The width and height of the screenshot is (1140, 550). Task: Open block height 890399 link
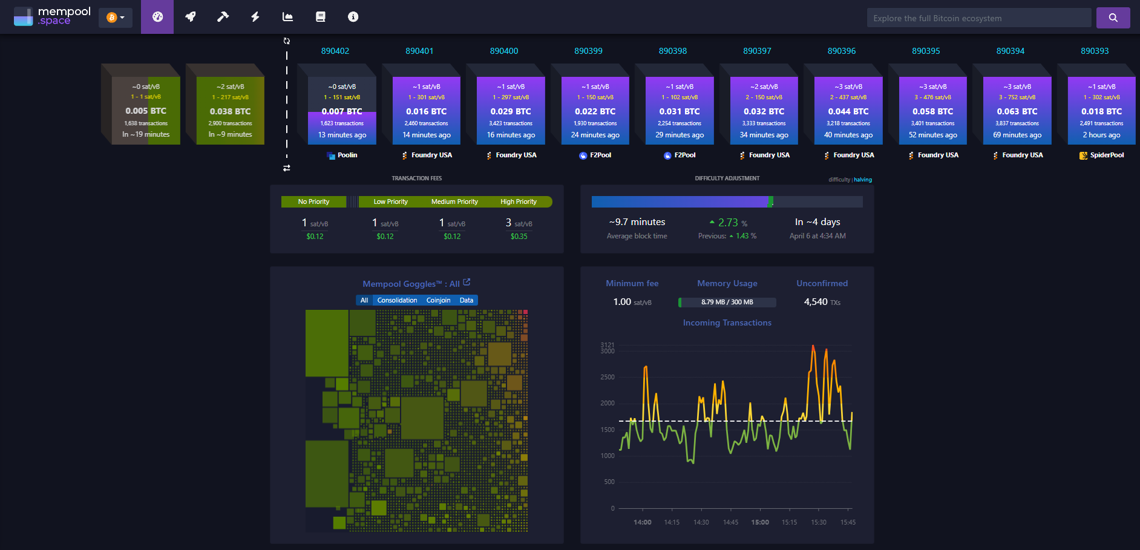tap(588, 51)
